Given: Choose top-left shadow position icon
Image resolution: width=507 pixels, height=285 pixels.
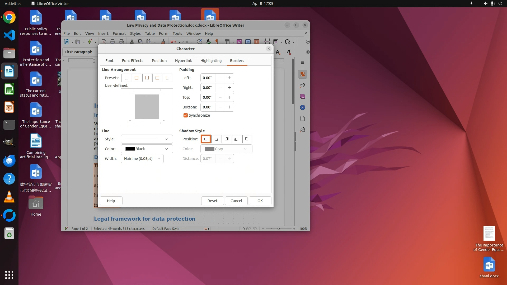Looking at the screenshot, I should coord(246,139).
